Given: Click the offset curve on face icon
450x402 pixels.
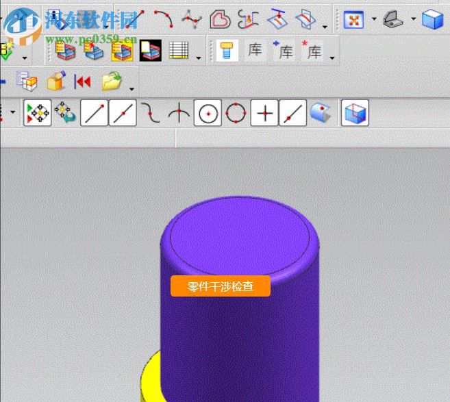Looking at the screenshot, I should click(248, 19).
